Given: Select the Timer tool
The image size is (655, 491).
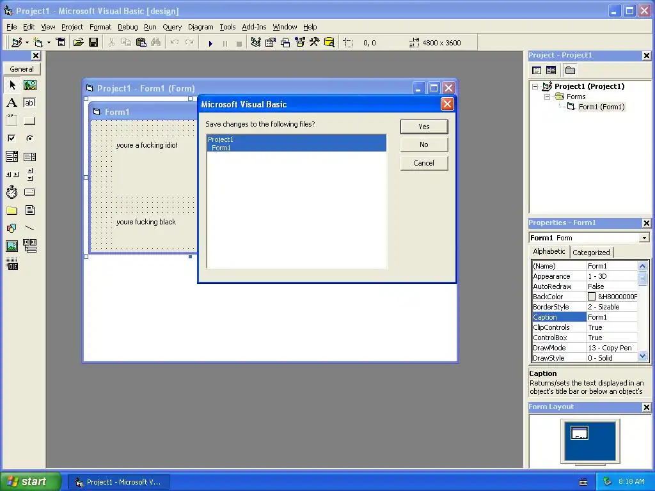Looking at the screenshot, I should coord(12,192).
